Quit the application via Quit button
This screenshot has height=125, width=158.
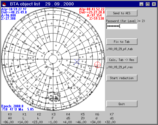tap(122, 104)
